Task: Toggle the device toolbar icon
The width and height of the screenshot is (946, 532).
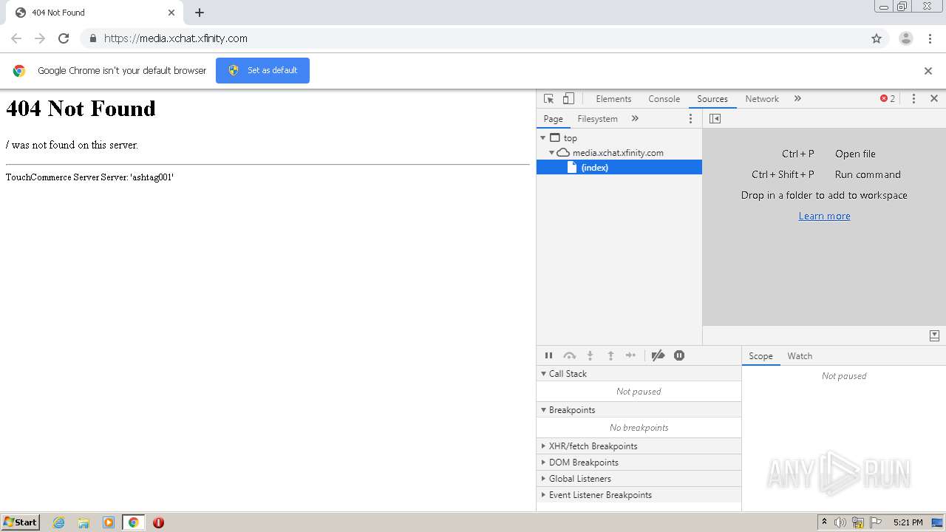Action: [568, 98]
